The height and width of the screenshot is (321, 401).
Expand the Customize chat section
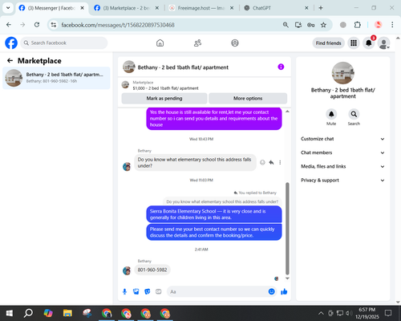pyautogui.click(x=342, y=139)
